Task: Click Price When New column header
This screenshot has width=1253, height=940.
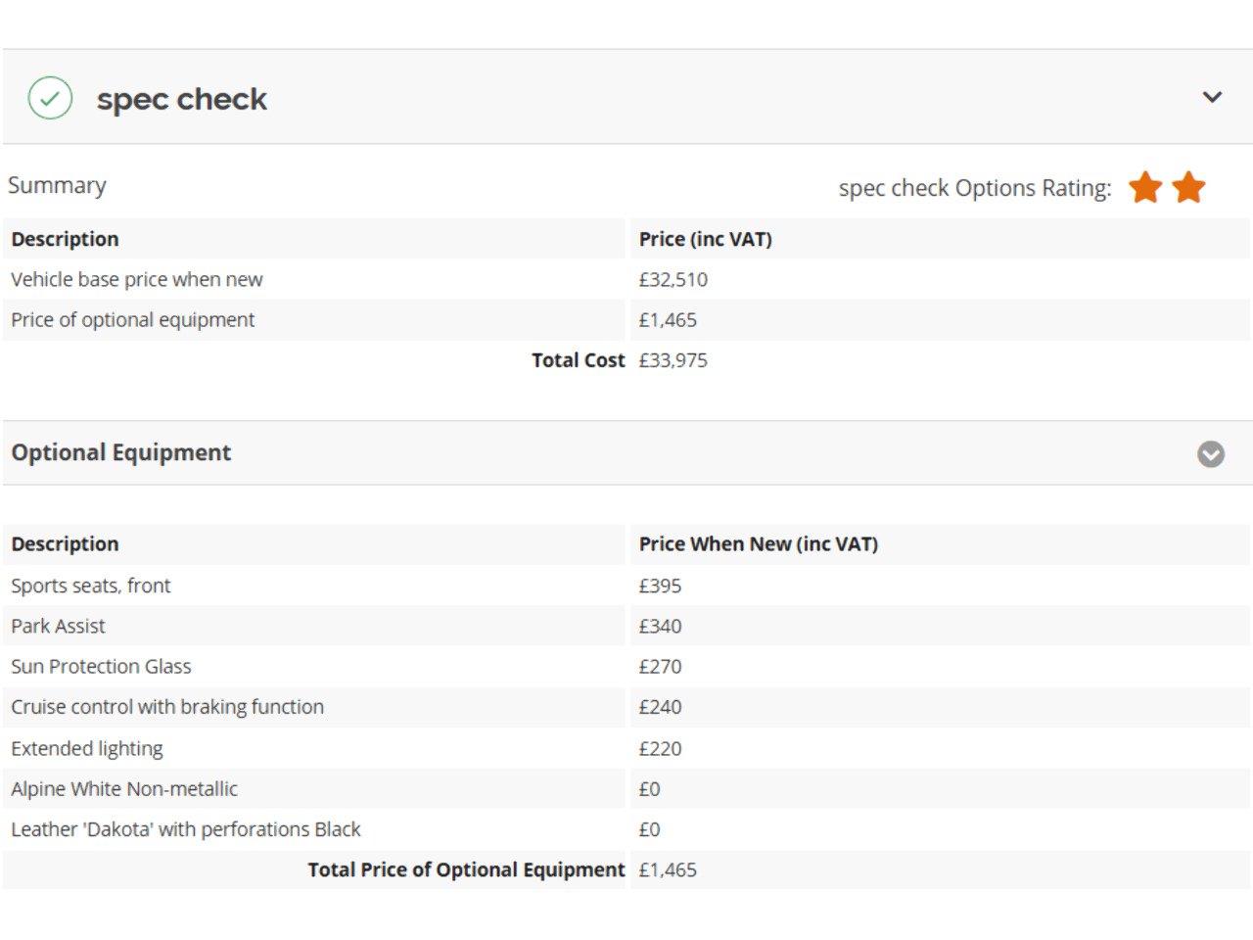Action: pyautogui.click(x=759, y=544)
